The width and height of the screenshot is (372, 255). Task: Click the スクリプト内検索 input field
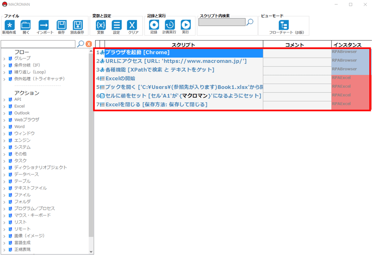click(x=222, y=22)
